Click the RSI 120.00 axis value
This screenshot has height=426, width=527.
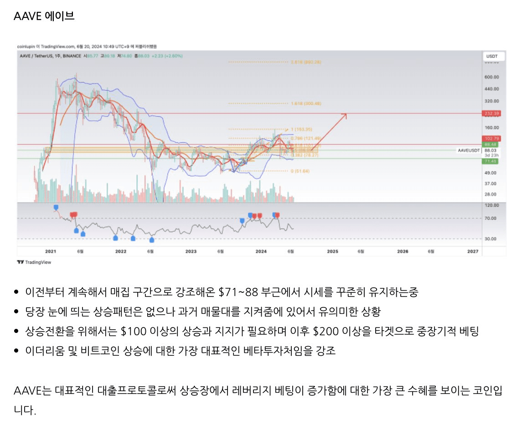pos(491,205)
